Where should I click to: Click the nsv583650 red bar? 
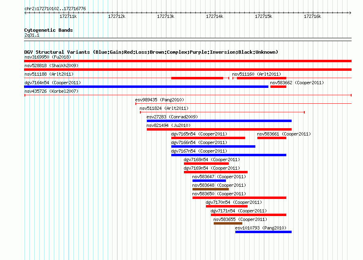pyautogui.click(x=239, y=198)
